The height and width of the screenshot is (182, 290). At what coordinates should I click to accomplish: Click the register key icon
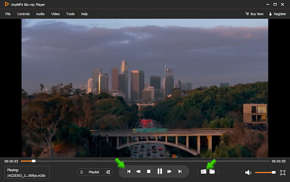270,14
